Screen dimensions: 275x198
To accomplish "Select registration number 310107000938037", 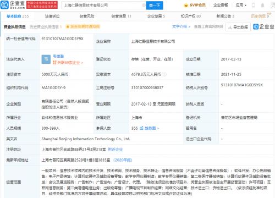I will [147, 88].
